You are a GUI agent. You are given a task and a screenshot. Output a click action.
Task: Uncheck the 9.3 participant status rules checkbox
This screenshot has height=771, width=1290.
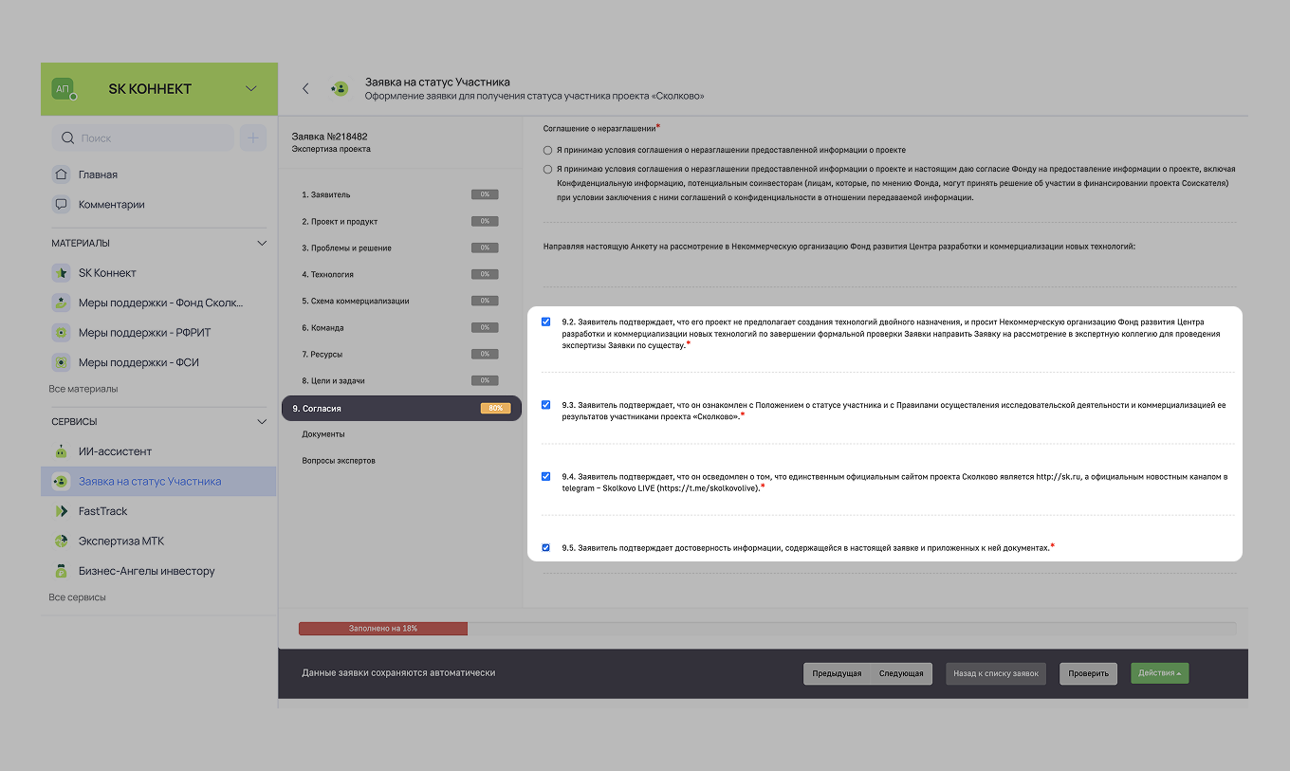(x=545, y=405)
